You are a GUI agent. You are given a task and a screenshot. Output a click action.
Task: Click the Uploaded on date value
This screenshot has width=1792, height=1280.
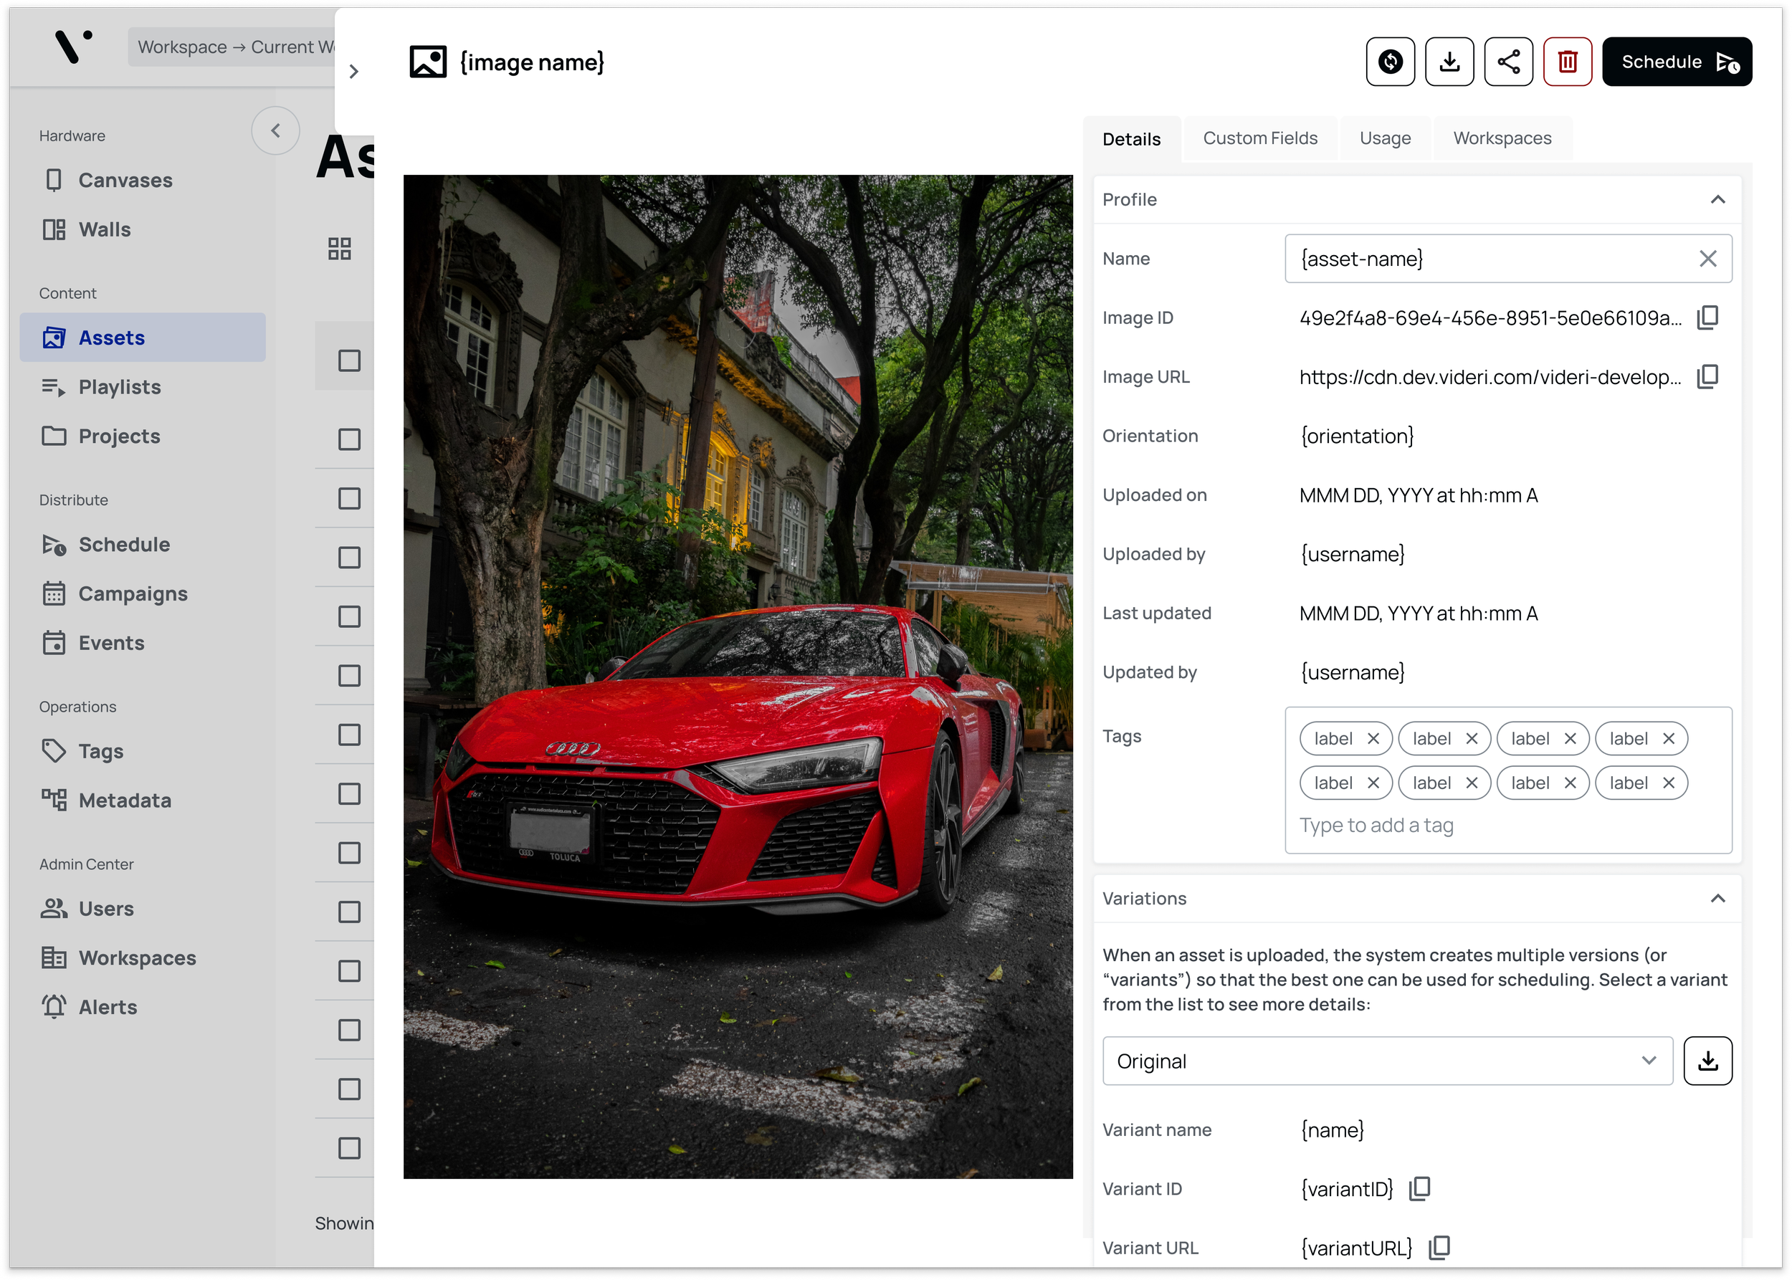[1419, 495]
